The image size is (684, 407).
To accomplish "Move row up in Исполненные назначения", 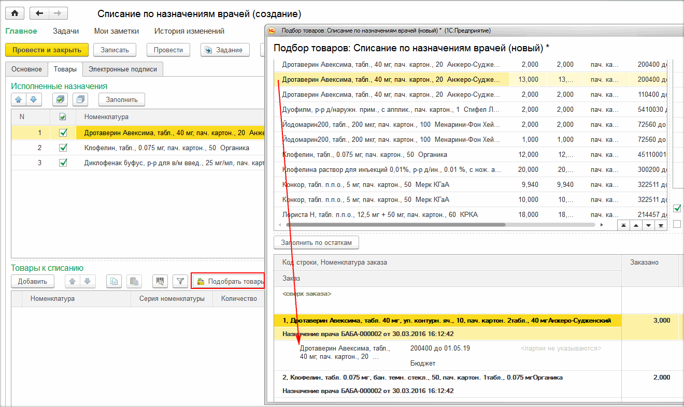I will 19,99.
